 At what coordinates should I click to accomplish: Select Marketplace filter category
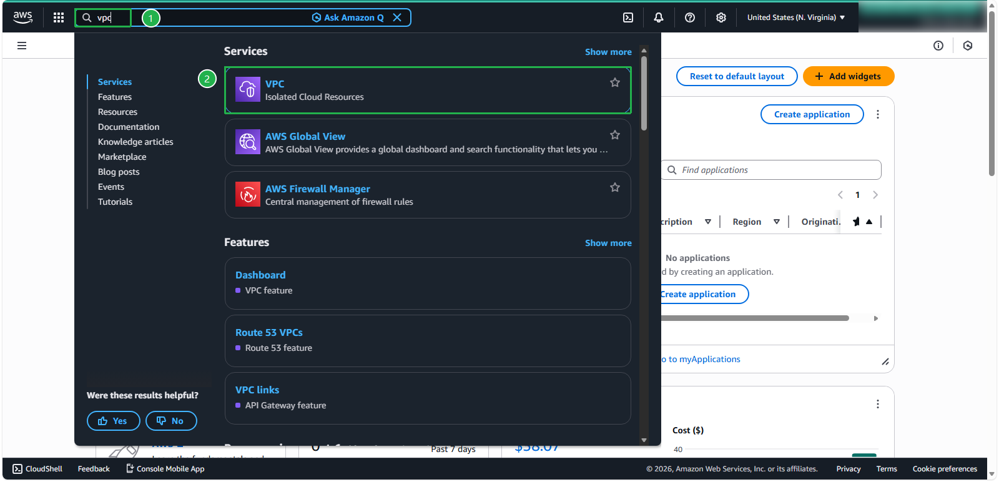coord(122,157)
